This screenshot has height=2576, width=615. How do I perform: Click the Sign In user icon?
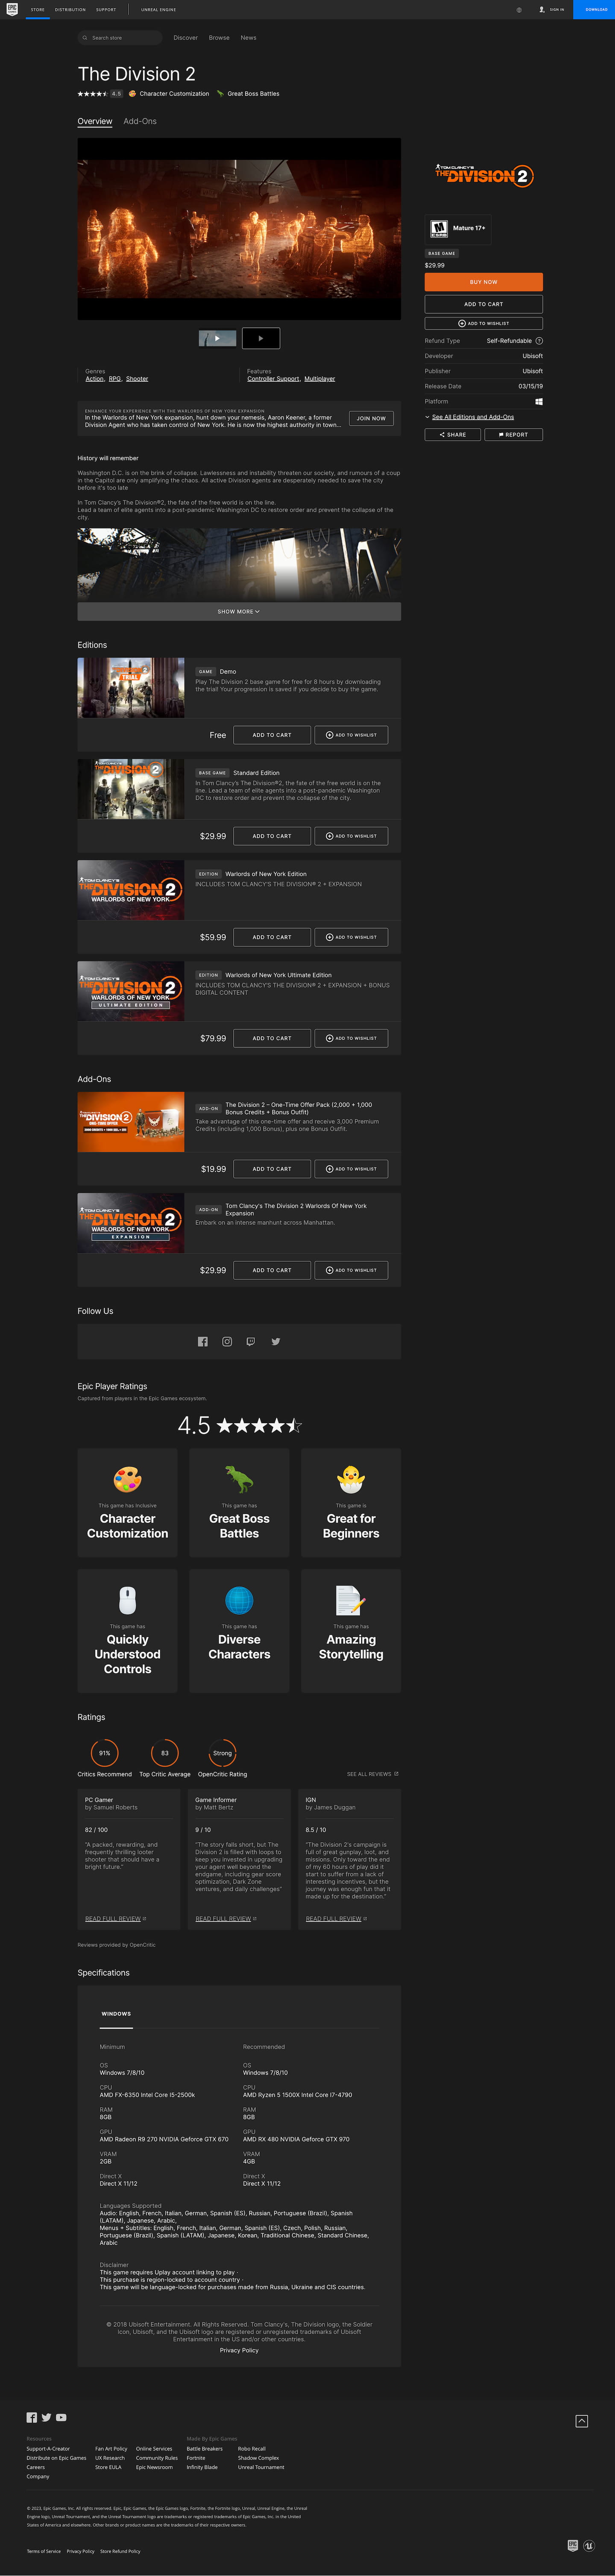tap(542, 9)
